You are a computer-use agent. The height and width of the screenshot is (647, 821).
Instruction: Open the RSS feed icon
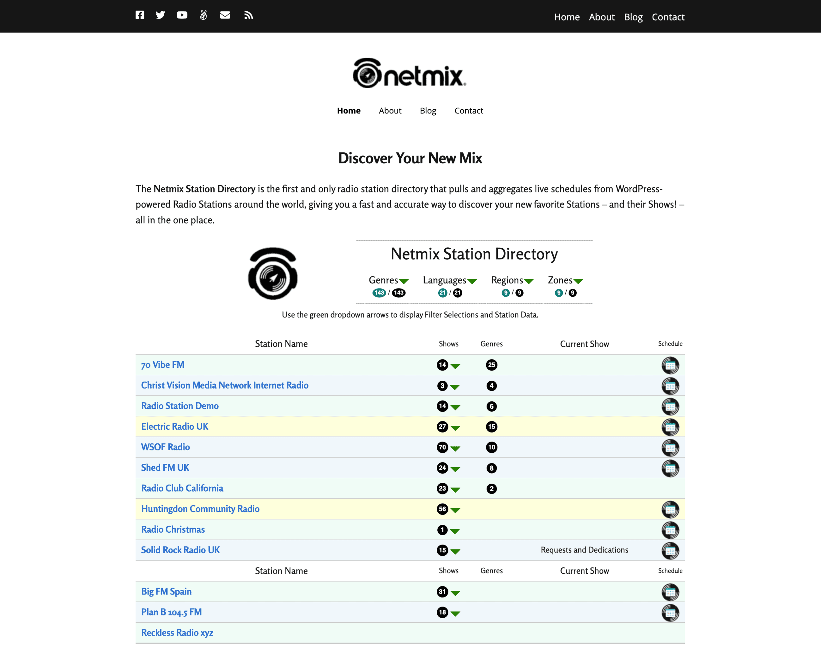pyautogui.click(x=248, y=15)
